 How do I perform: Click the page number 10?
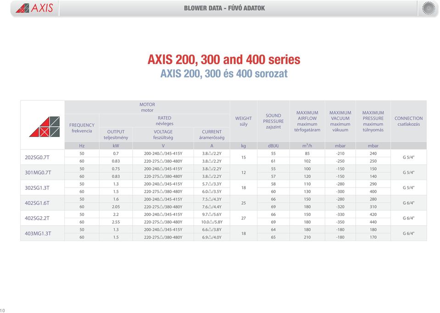click(3, 310)
